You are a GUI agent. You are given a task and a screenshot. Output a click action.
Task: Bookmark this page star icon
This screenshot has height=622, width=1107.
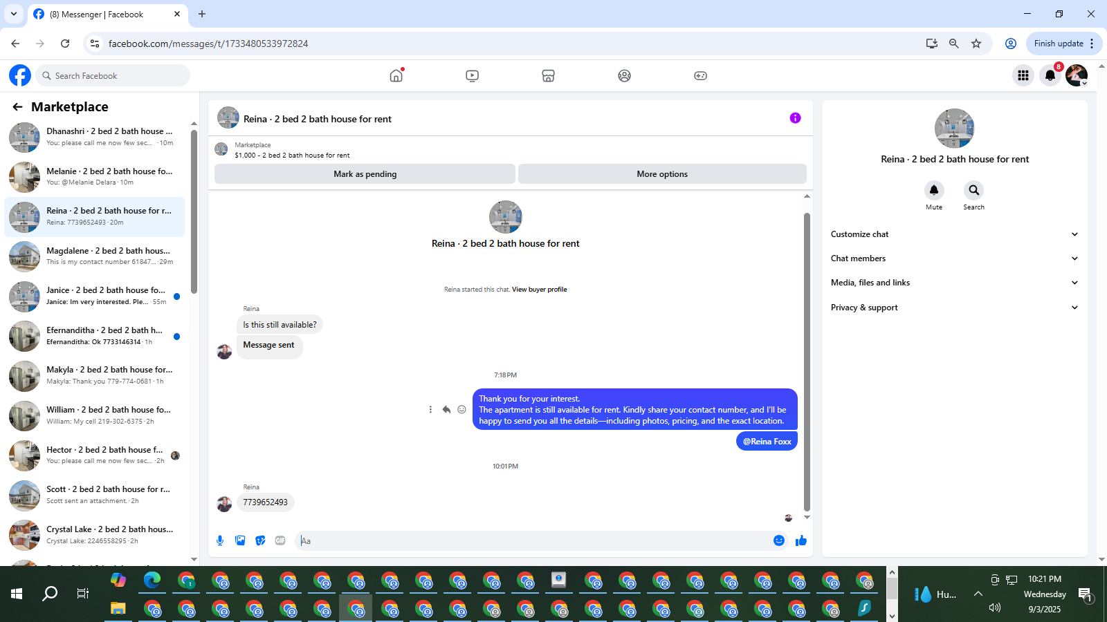pos(976,44)
